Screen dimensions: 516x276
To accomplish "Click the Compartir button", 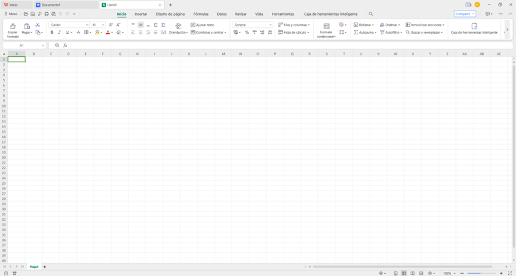I will point(464,14).
